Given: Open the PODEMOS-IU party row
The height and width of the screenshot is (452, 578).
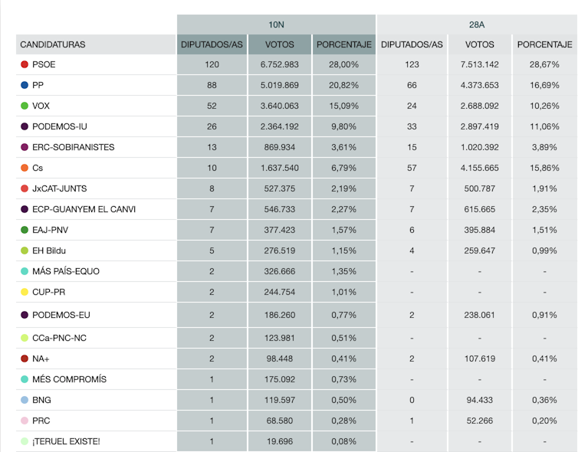Looking at the screenshot, I should [65, 126].
